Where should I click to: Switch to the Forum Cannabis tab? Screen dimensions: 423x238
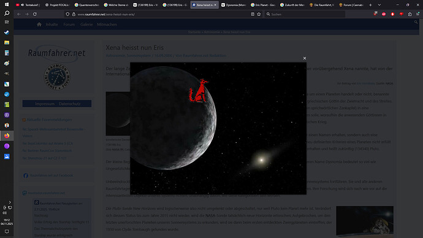coord(351,5)
